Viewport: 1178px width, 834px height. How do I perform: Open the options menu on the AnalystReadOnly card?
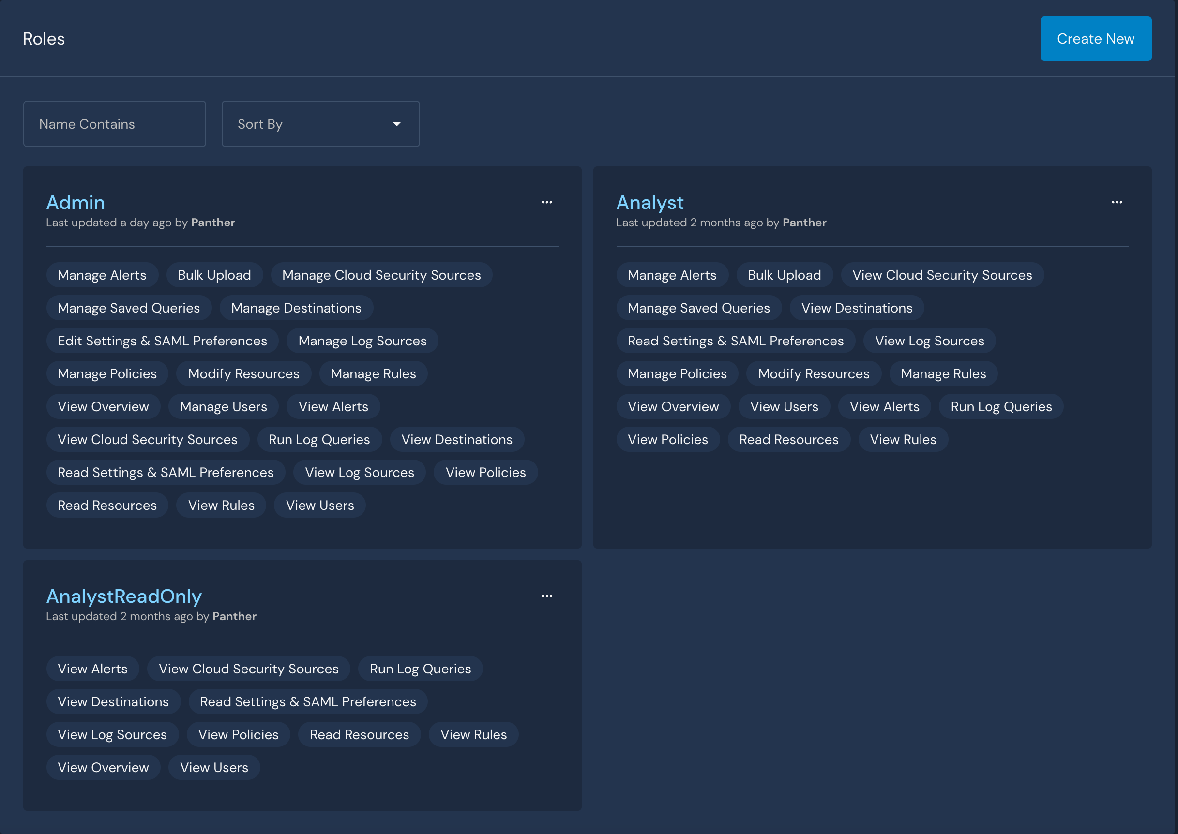coord(546,595)
